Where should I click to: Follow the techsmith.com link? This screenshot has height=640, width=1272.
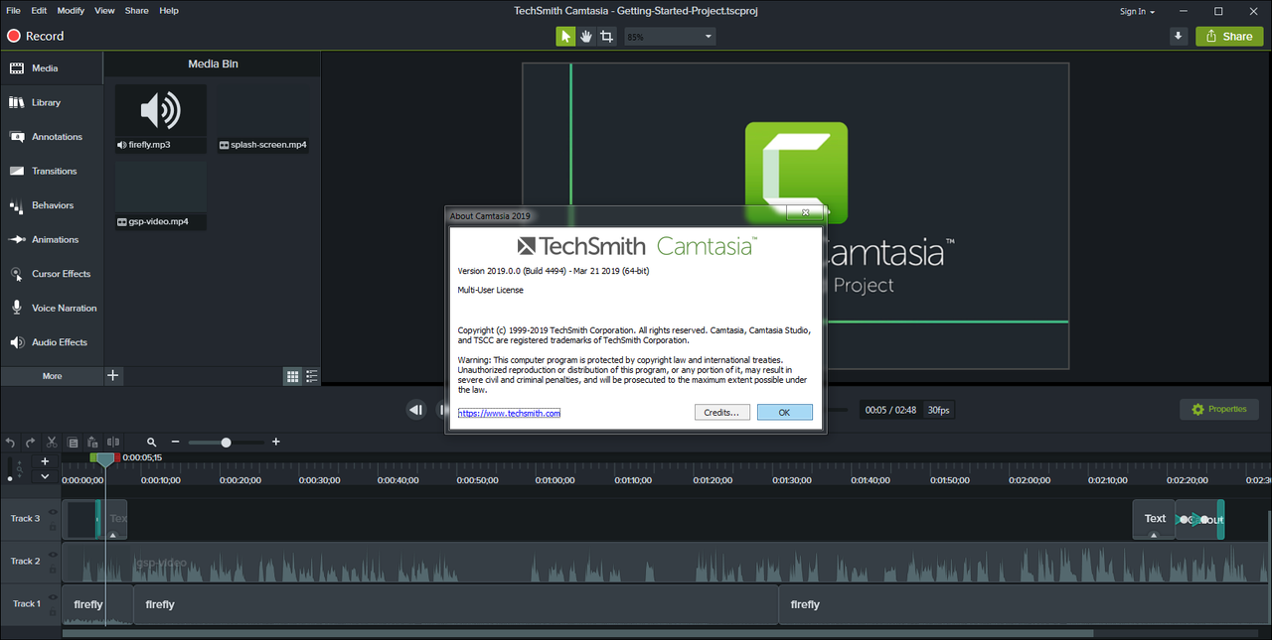click(x=509, y=413)
